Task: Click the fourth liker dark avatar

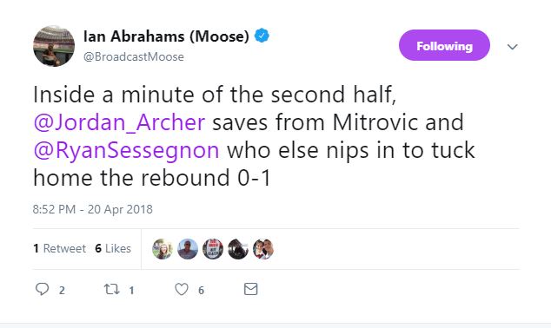Action: pos(238,249)
